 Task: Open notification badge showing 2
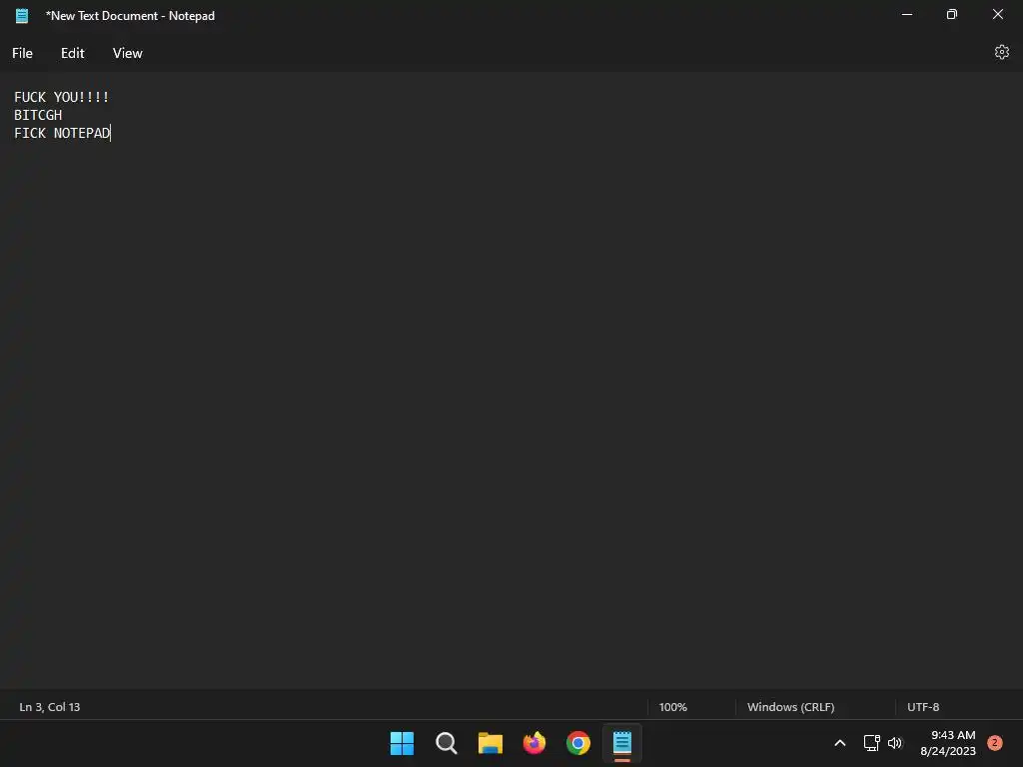[x=994, y=743]
